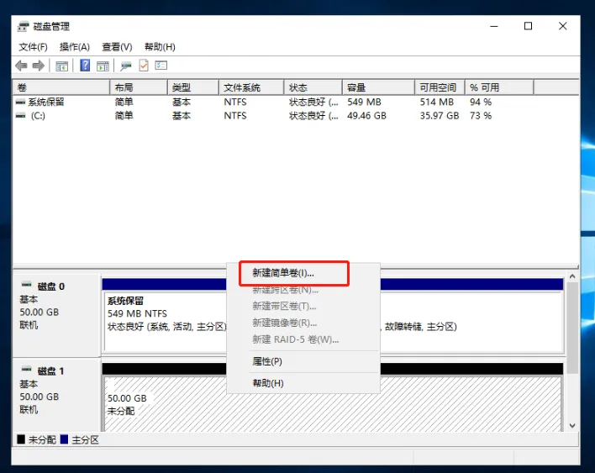The width and height of the screenshot is (595, 473).
Task: Click the Back arrow toolbar icon
Action: (21, 66)
